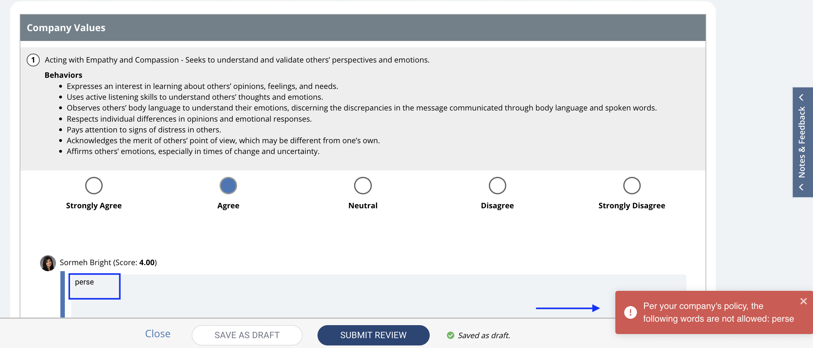813x348 pixels.
Task: Click the SAVE AS DRAFT button
Action: click(x=247, y=335)
